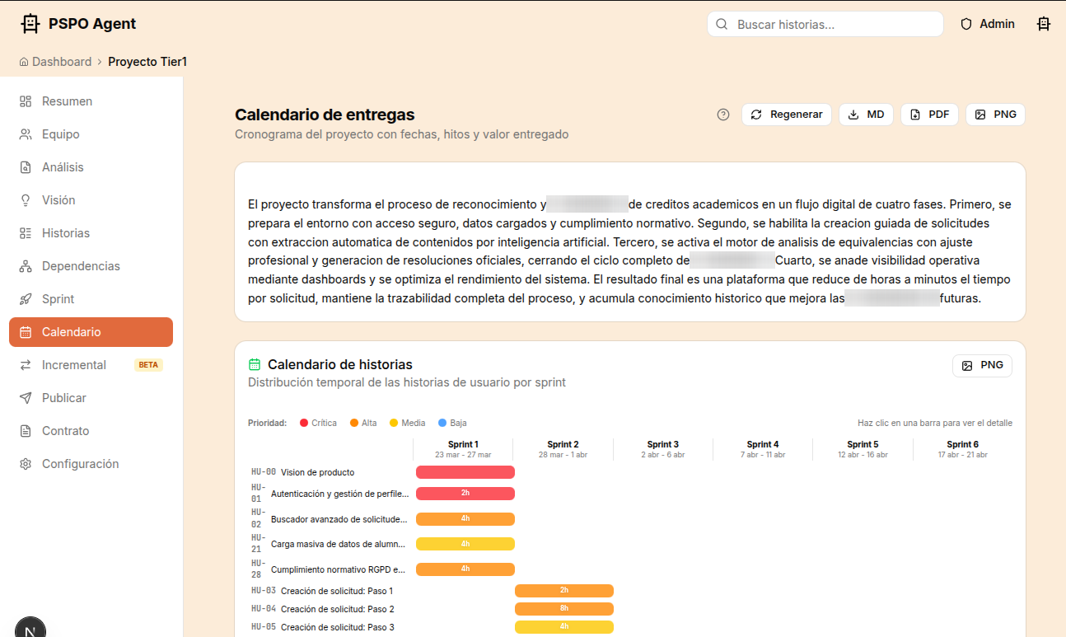
Task: Open the help icon beside Regenerar
Action: pyautogui.click(x=723, y=115)
